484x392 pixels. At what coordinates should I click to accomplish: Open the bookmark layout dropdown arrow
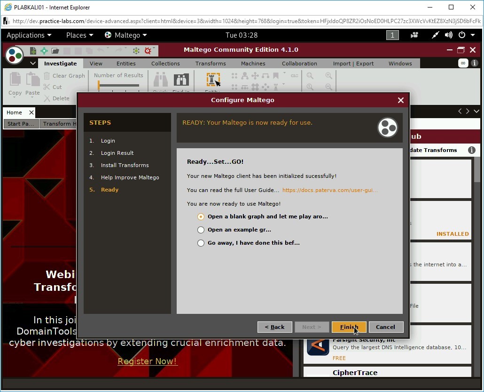[x=283, y=73]
